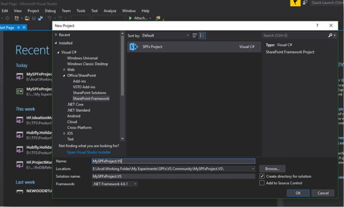Select VSTO Add-ins tree item
344x207 pixels.
[x=84, y=87]
